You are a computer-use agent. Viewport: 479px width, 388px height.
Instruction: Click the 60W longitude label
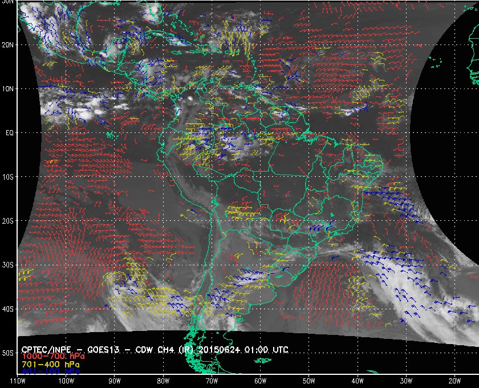click(x=260, y=381)
